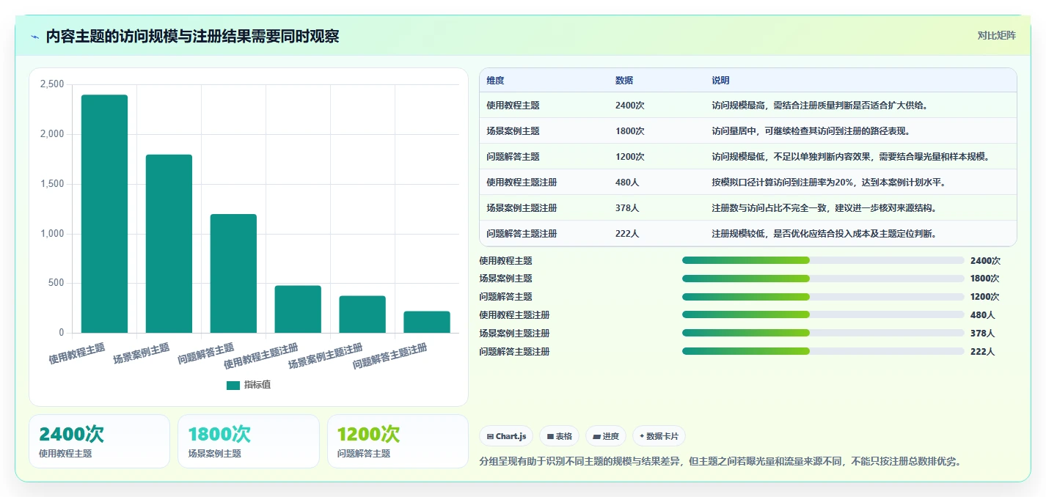Click the footer note starting 分组呈现有助于
Screen dimensions: 1046x497
coord(720,461)
